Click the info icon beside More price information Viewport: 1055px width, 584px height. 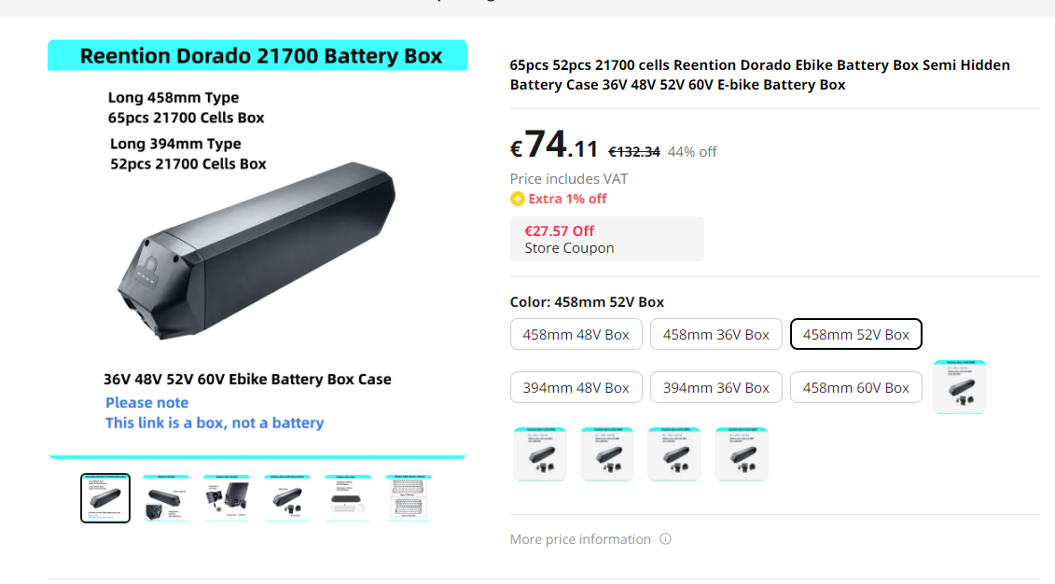coord(665,539)
